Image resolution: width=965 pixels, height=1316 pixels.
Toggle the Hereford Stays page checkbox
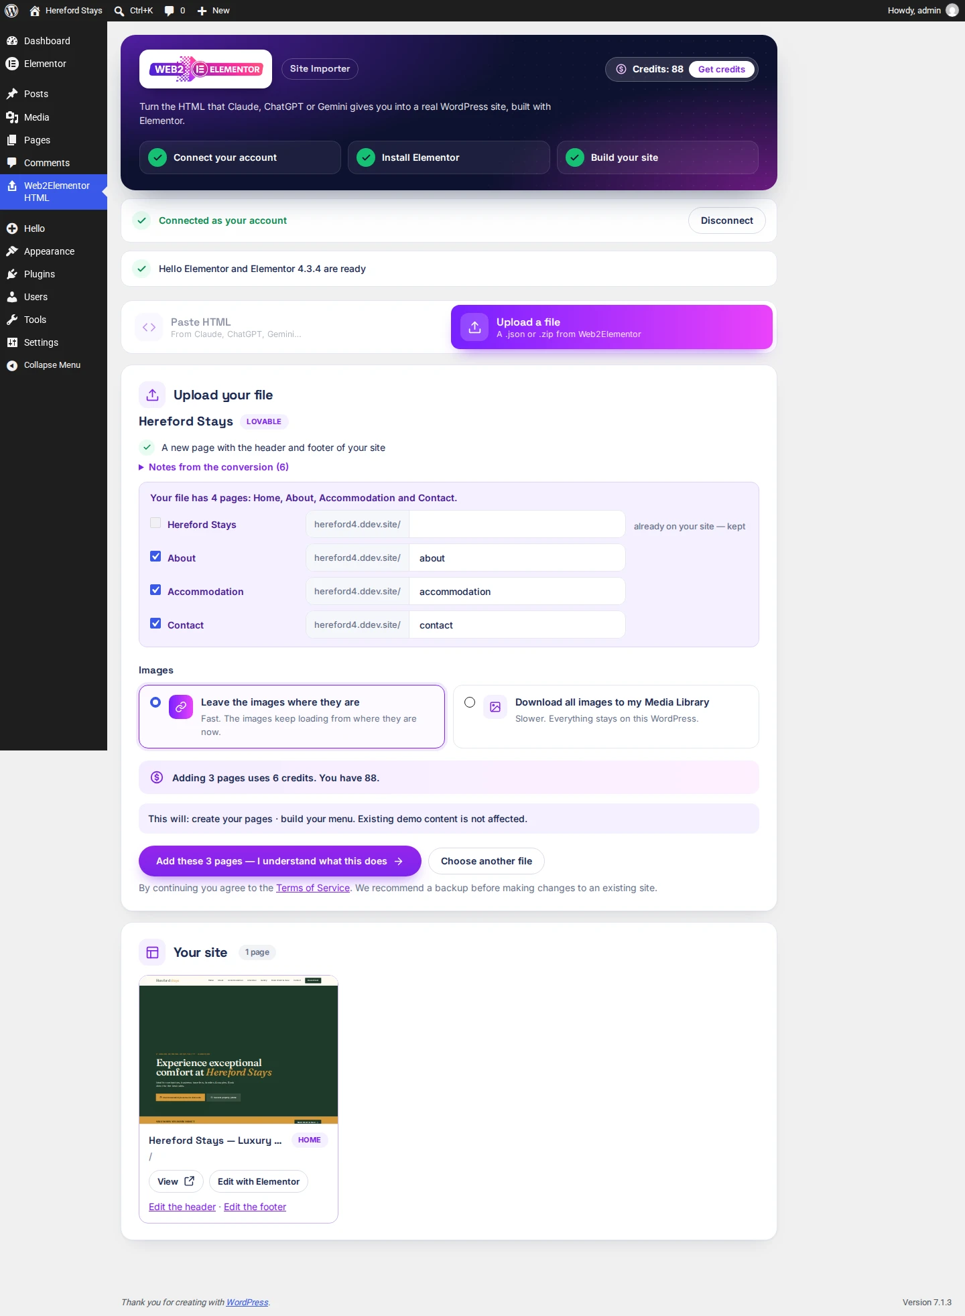point(155,523)
